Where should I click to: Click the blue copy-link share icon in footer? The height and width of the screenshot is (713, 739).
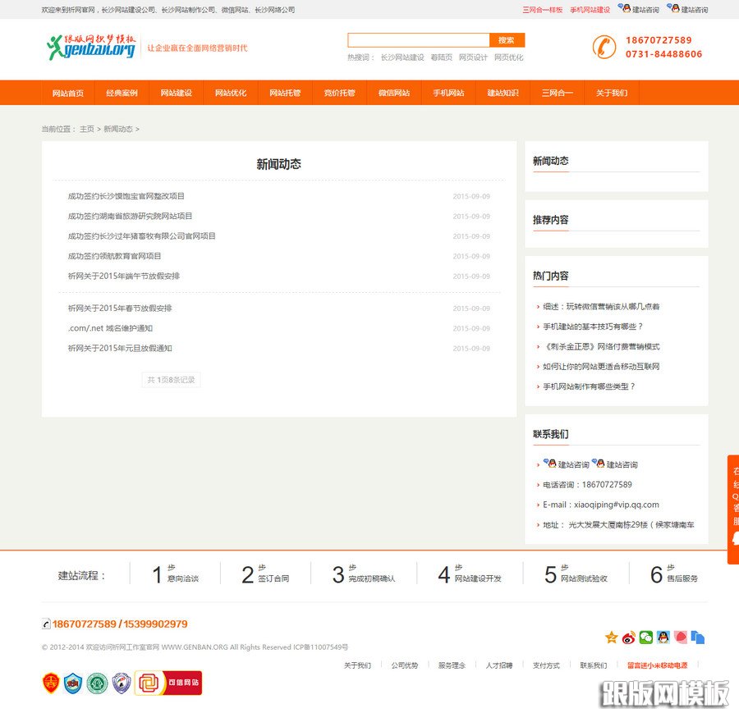(700, 638)
